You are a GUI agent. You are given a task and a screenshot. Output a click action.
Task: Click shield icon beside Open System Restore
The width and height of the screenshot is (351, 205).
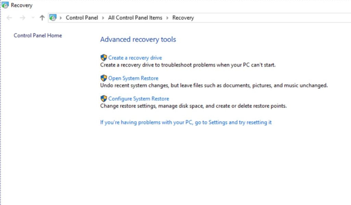tap(104, 78)
